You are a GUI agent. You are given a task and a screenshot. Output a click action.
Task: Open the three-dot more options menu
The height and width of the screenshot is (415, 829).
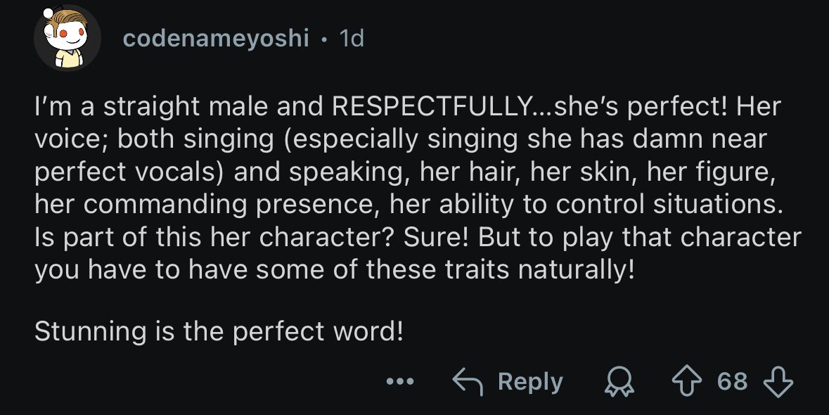tap(400, 382)
